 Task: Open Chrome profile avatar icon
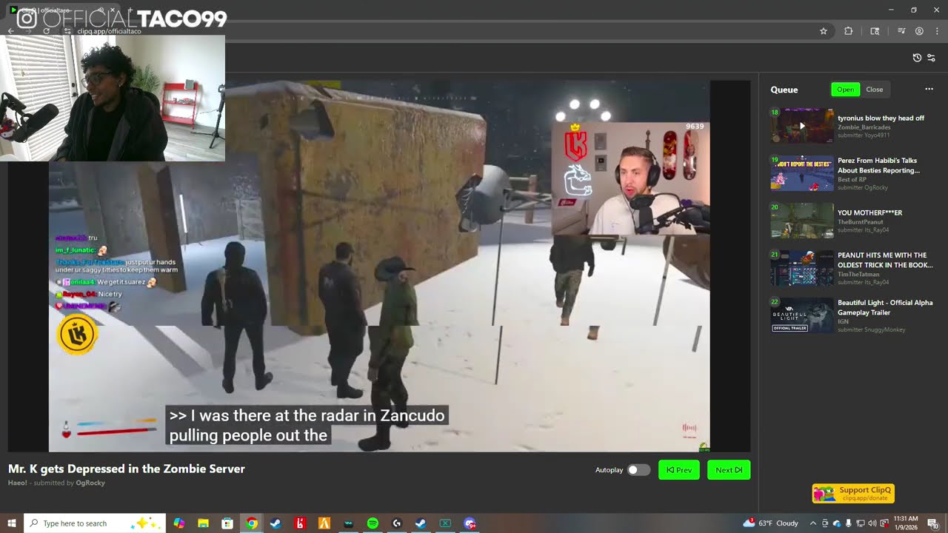pos(919,31)
